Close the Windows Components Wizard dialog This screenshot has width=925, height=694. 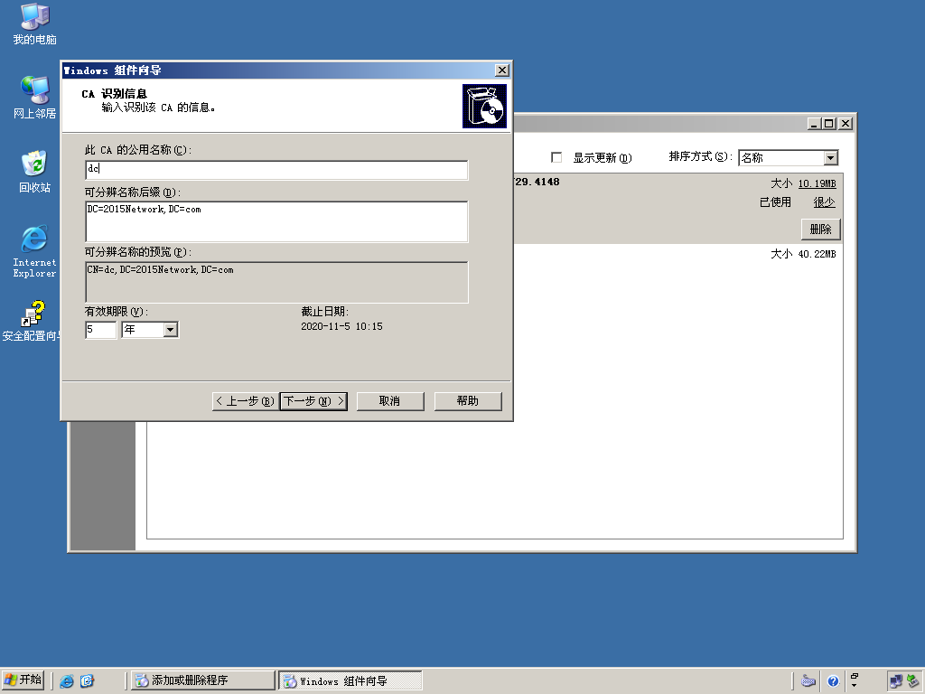click(x=502, y=70)
